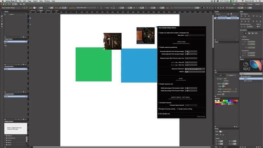The image size is (263, 148).
Task: Select green rectangle on canvas
Action: 94,65
